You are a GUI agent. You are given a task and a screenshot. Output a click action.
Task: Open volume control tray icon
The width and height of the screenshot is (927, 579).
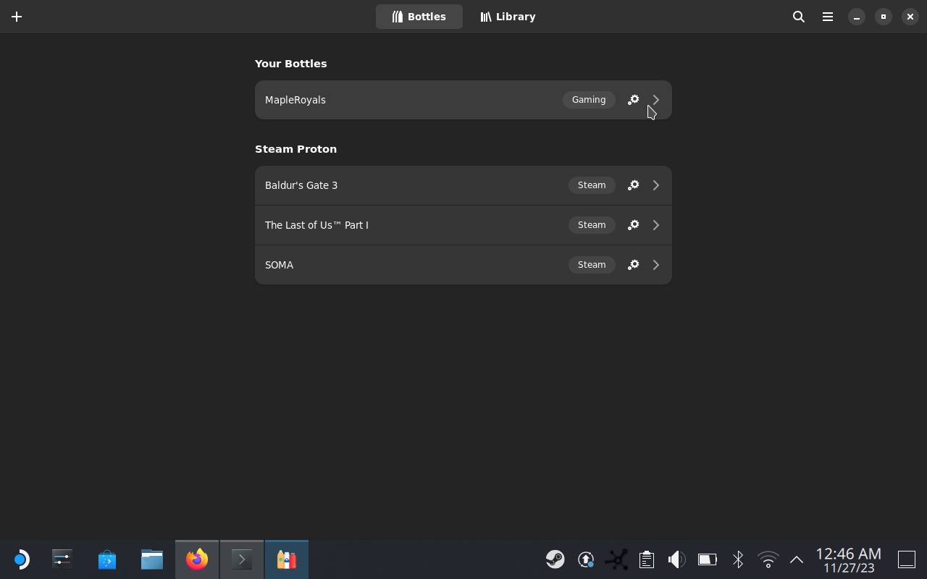tap(676, 559)
